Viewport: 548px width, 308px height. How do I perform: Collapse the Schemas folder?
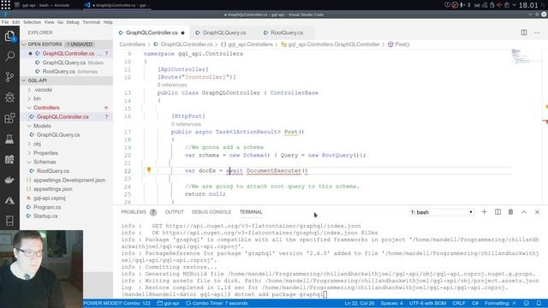45,162
